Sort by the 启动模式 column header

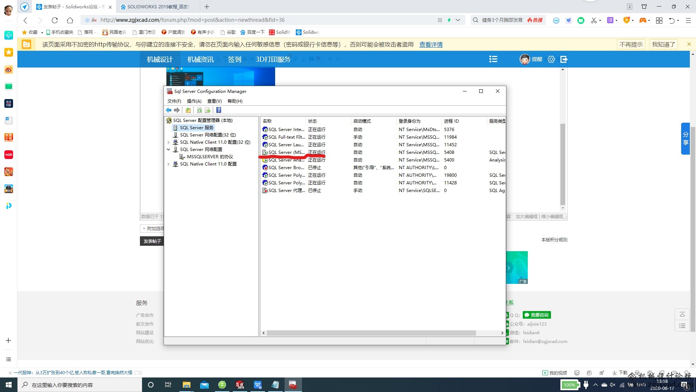[x=374, y=121]
